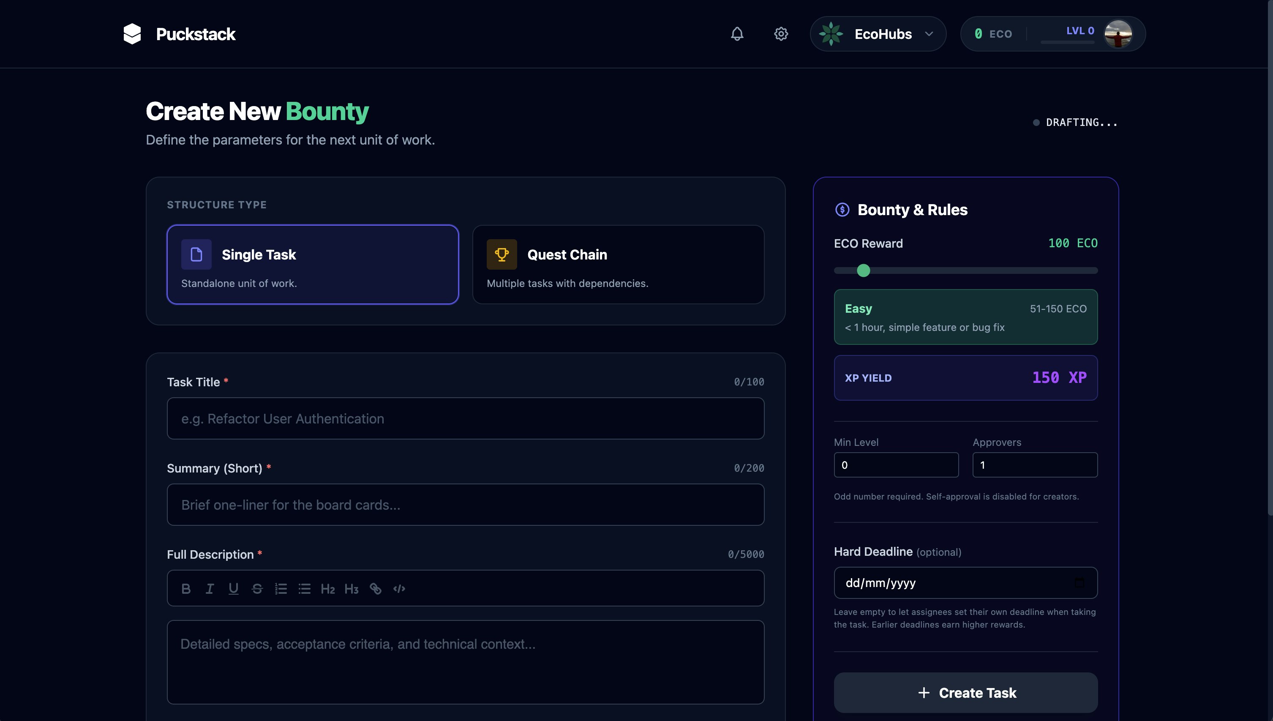Expand the EcoHubs workspace dropdown
1273x721 pixels.
pos(878,34)
